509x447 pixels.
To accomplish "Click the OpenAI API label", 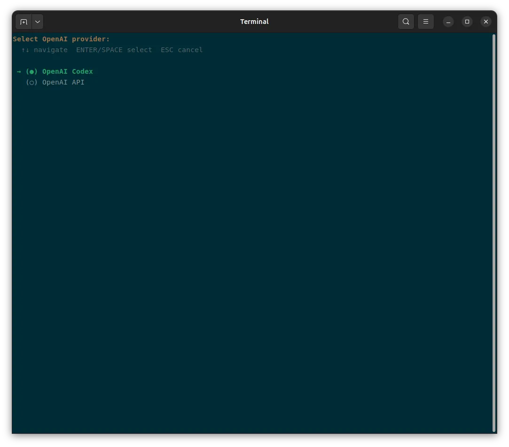I will 63,82.
